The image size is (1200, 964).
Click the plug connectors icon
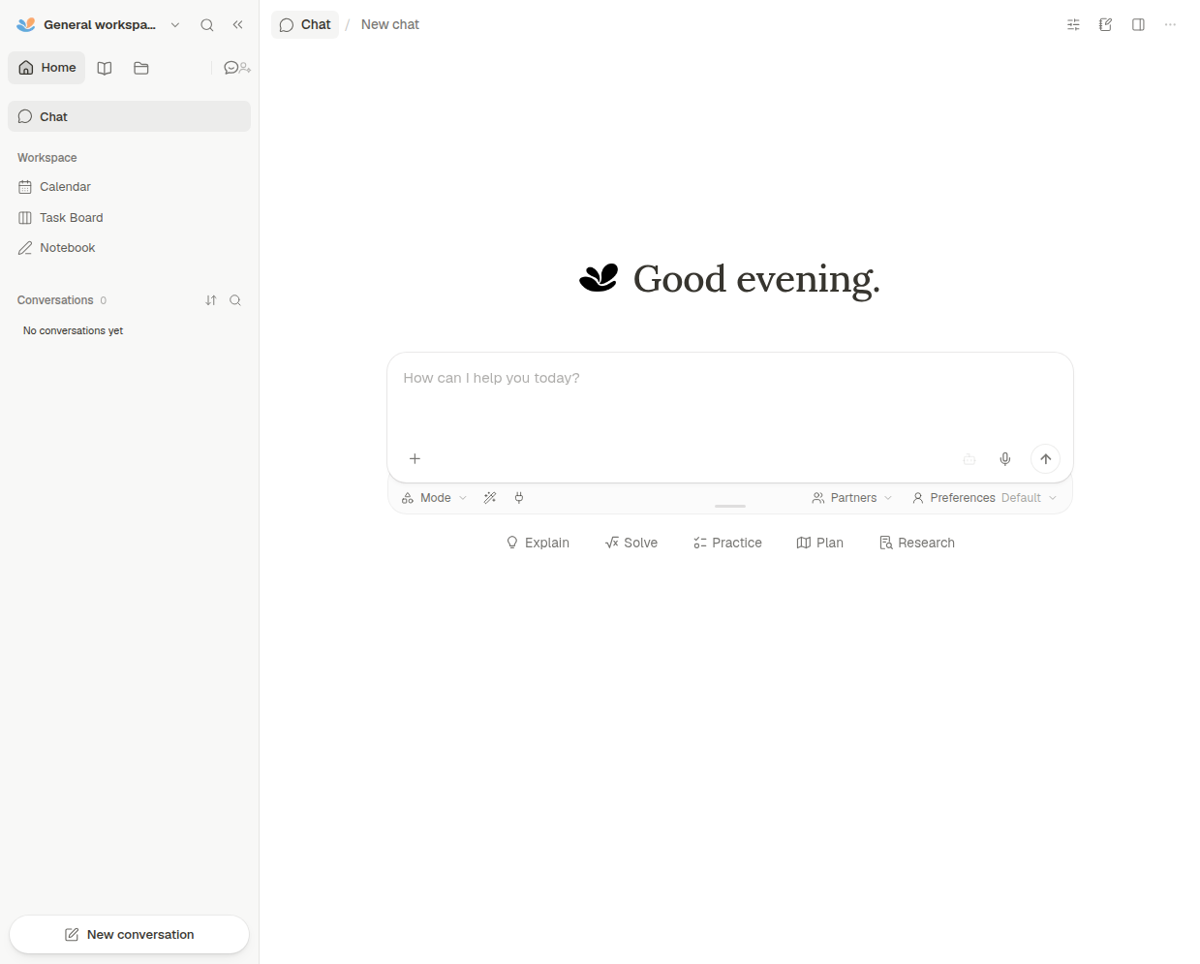click(519, 498)
